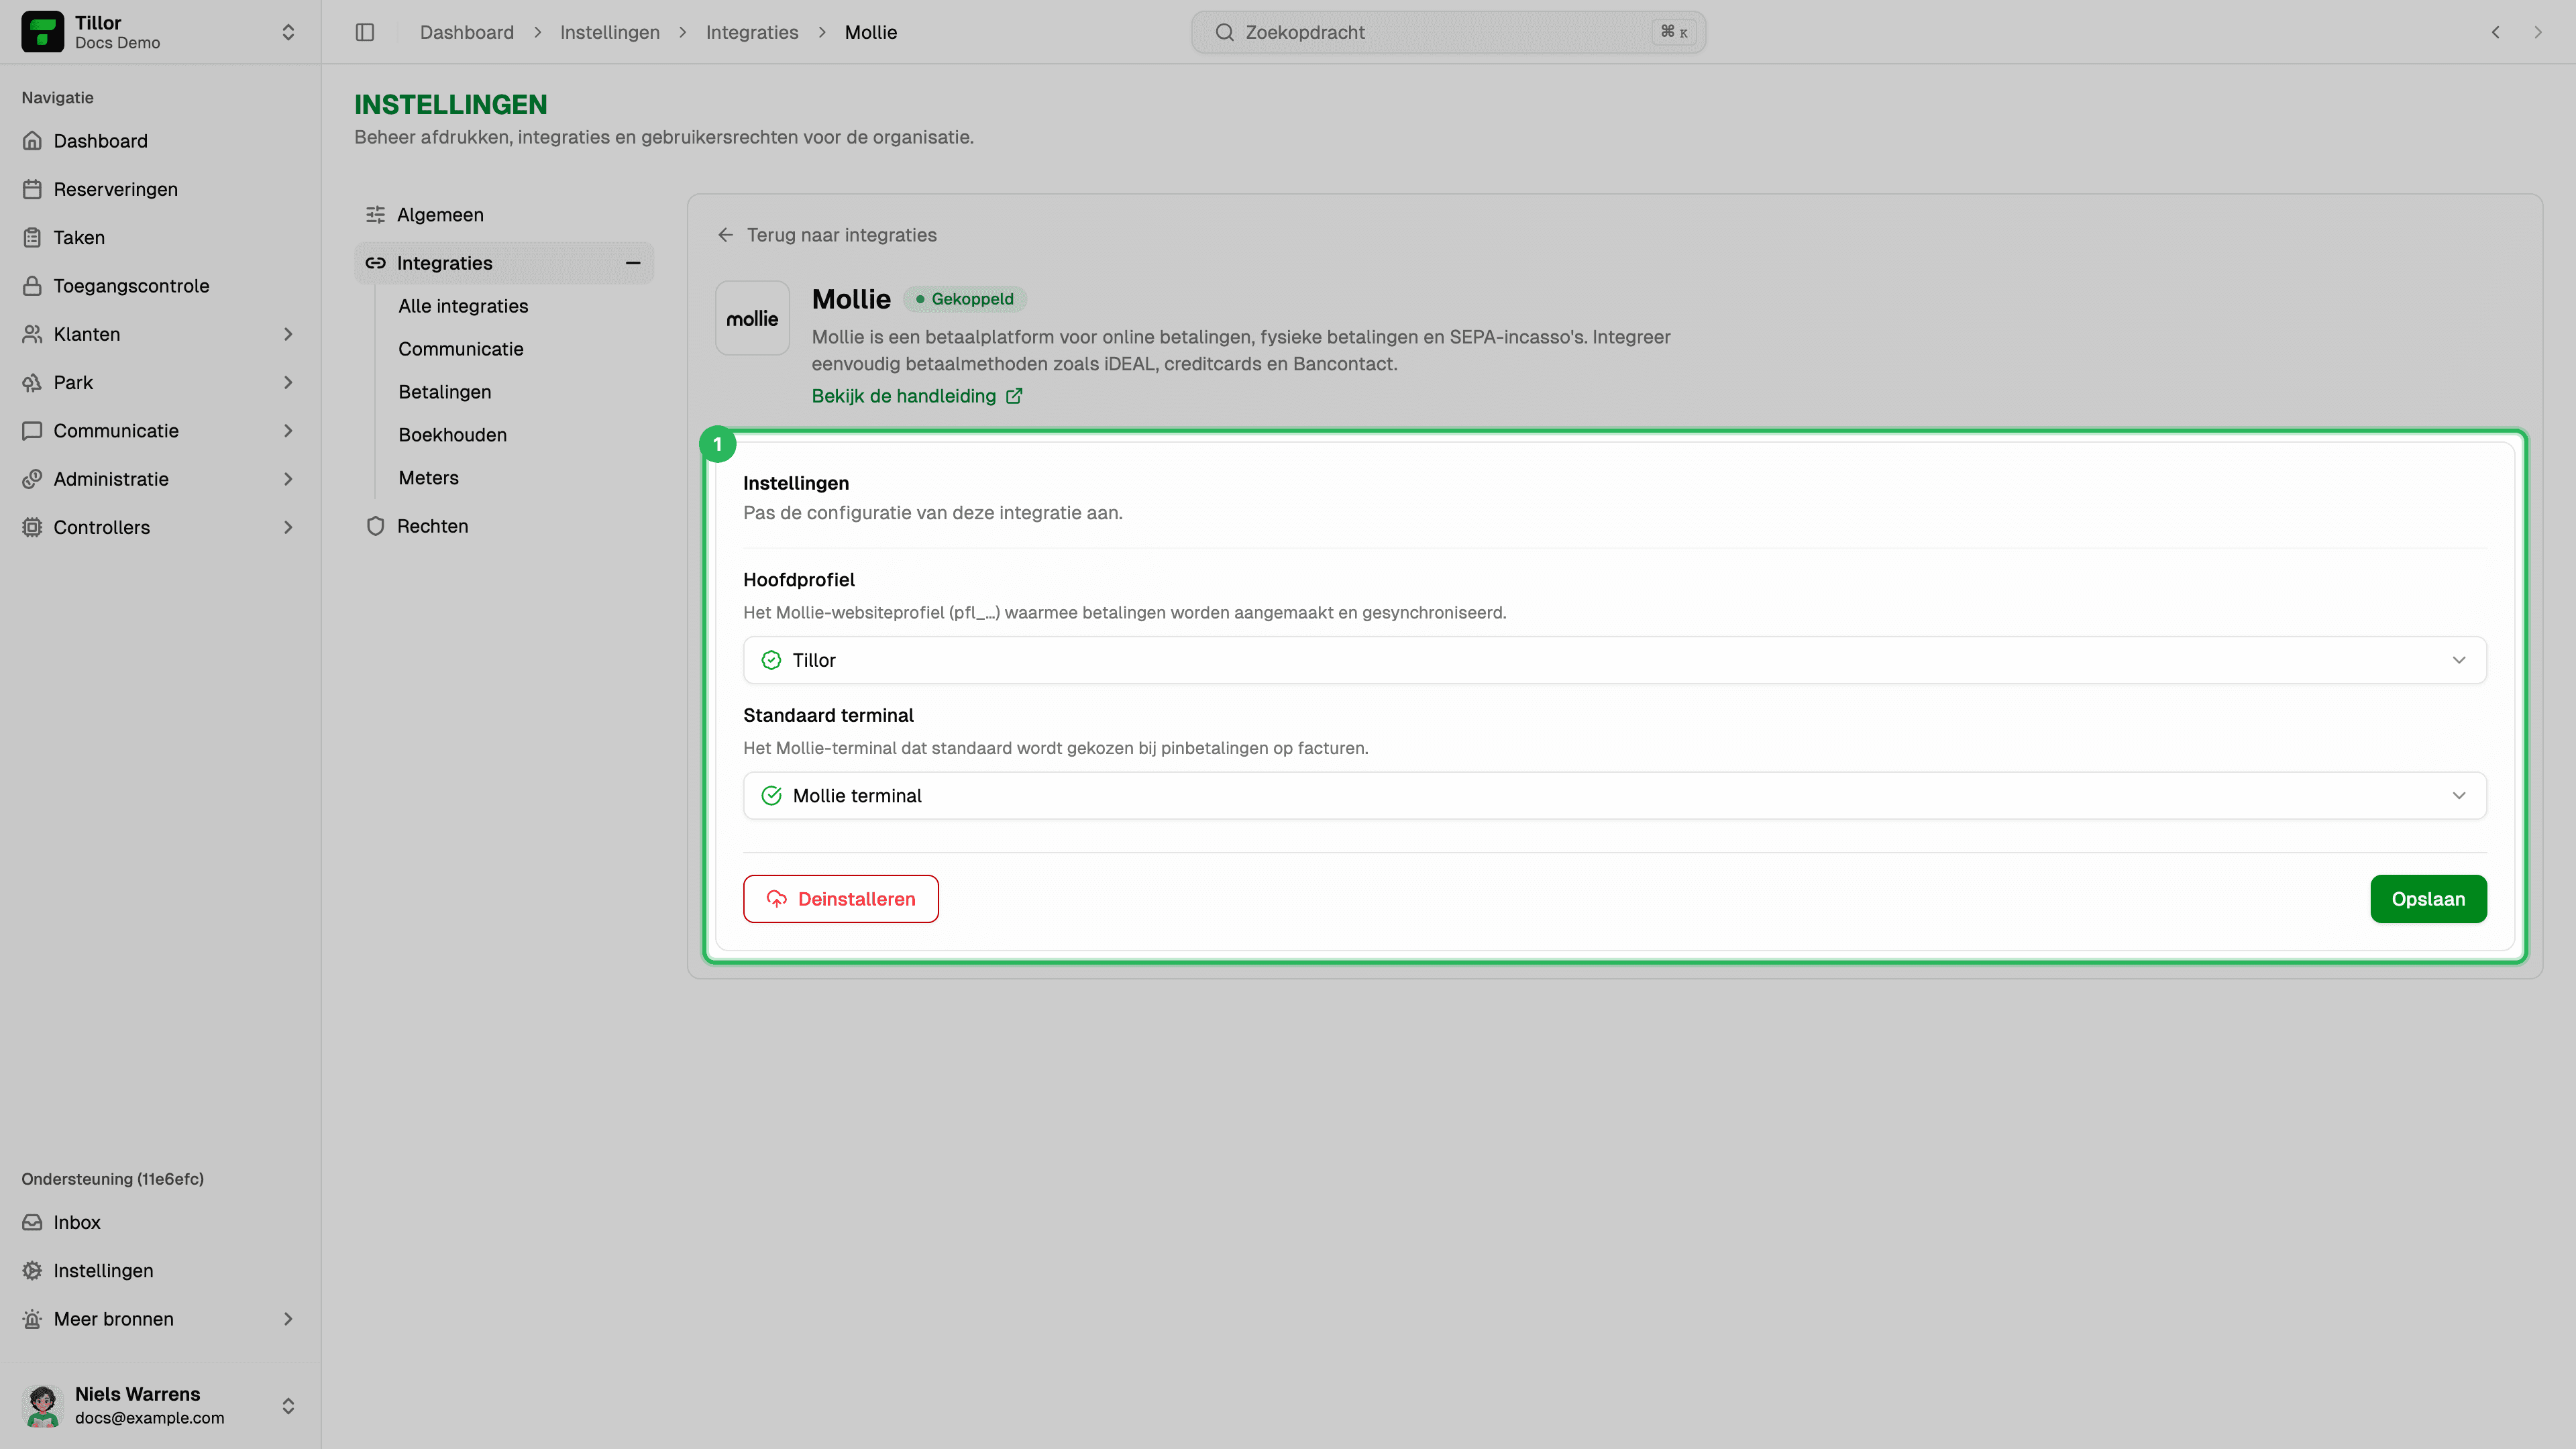Open the Standaard terminal dropdown
The height and width of the screenshot is (1449, 2576).
(x=1614, y=795)
